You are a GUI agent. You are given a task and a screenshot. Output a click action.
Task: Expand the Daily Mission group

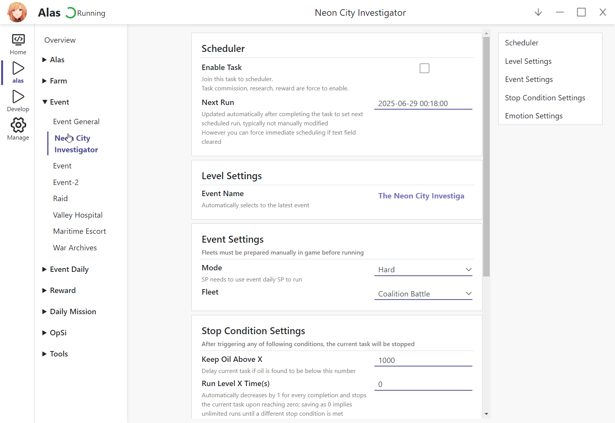click(x=69, y=311)
